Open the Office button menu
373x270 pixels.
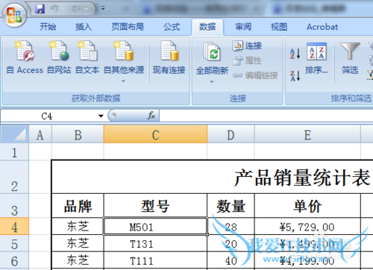(14, 15)
